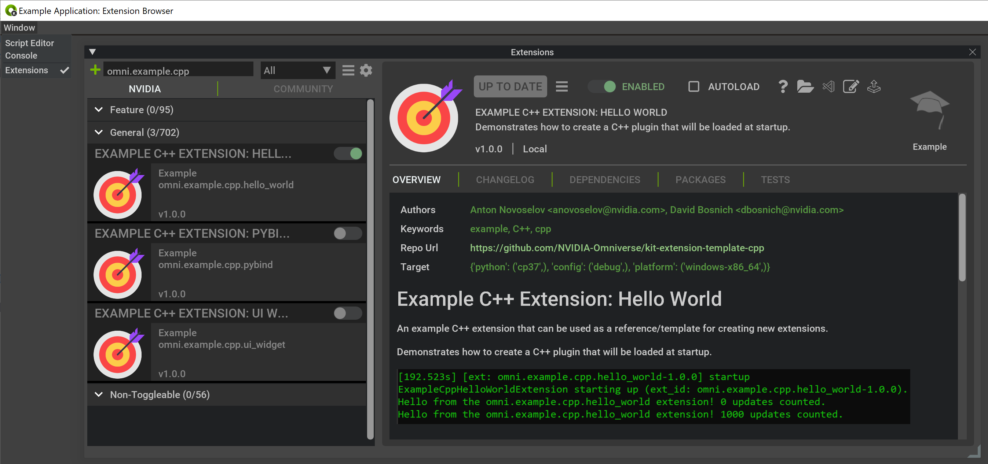Click the keywords value example, C++, cpp
Screen dimensions: 988x464
511,229
